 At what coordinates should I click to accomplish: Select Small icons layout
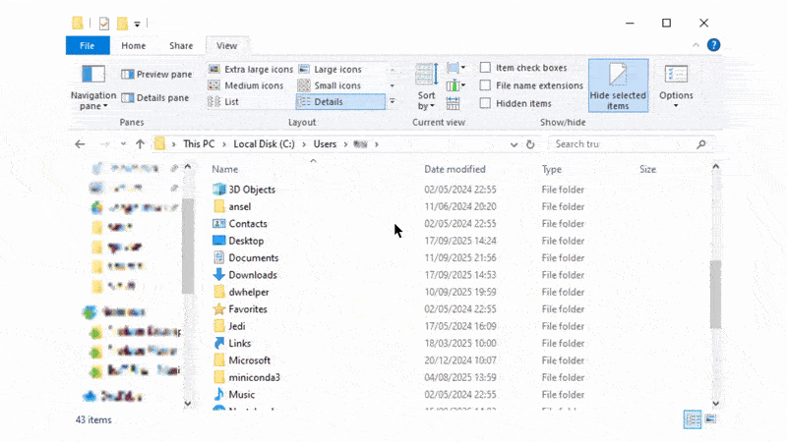coord(330,85)
